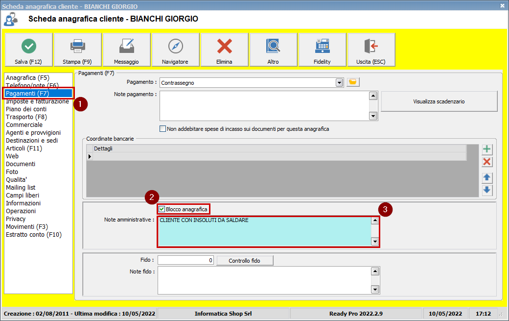Add bank details with green plus icon
The width and height of the screenshot is (509, 321).
[487, 149]
